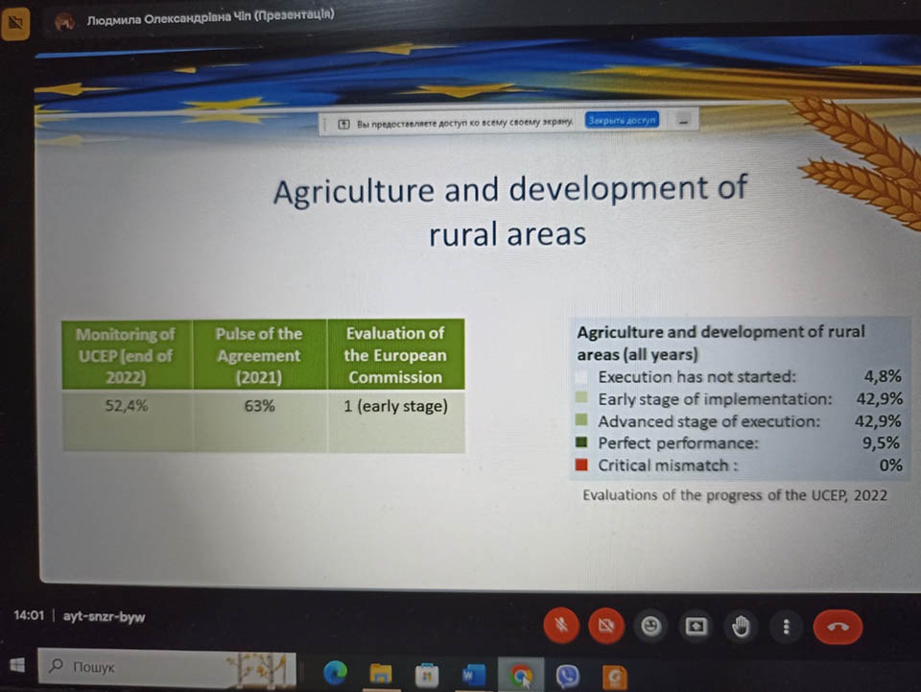Hang up with the red leave call button
Image resolution: width=921 pixels, height=692 pixels.
click(838, 627)
